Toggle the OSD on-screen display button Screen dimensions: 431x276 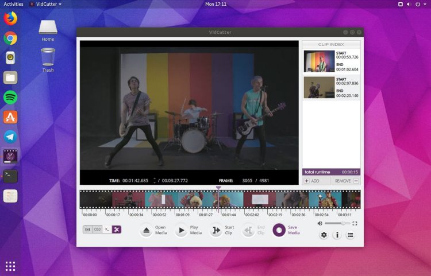(97, 230)
